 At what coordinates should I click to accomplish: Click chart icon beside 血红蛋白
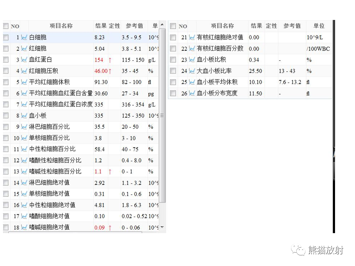(24, 60)
